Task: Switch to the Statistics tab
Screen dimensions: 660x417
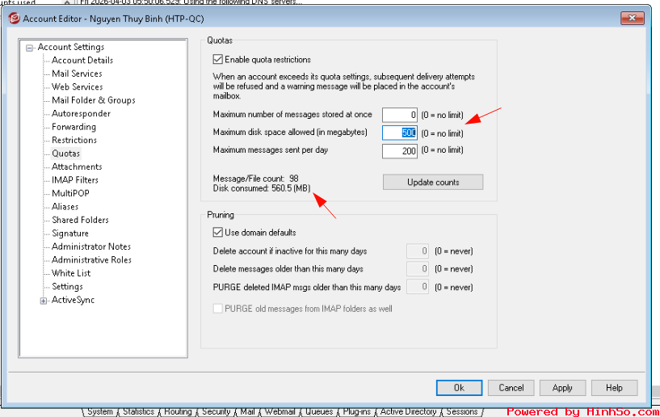Action: (138, 412)
